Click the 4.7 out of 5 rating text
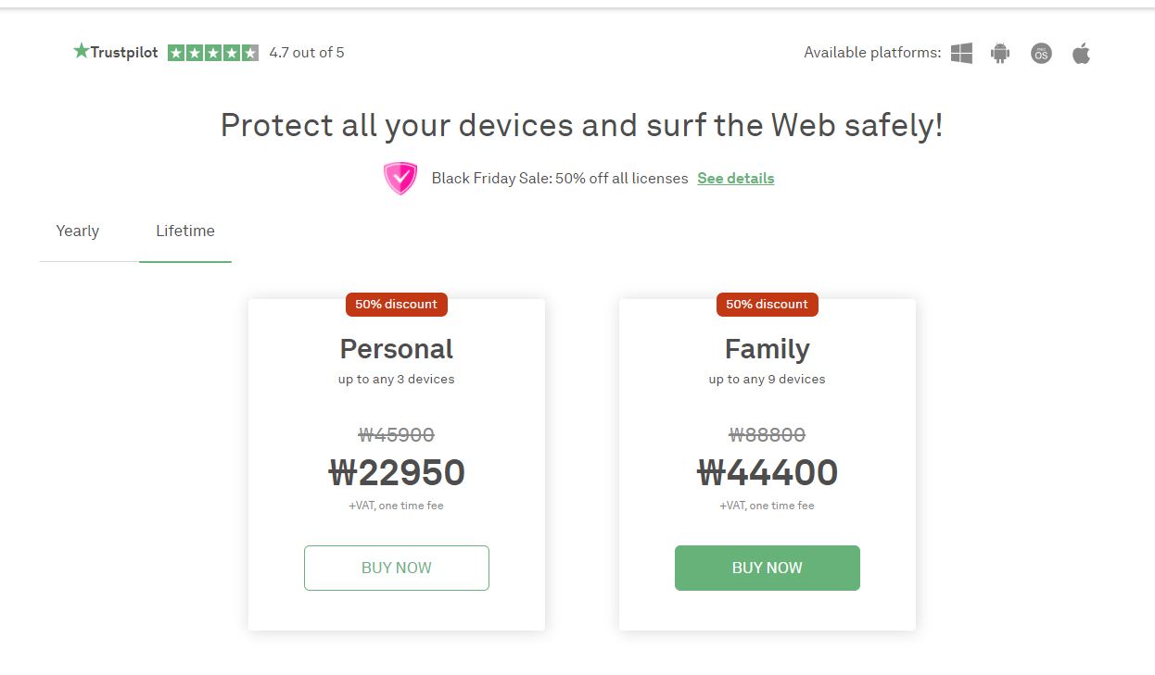This screenshot has height=675, width=1155. tap(307, 53)
